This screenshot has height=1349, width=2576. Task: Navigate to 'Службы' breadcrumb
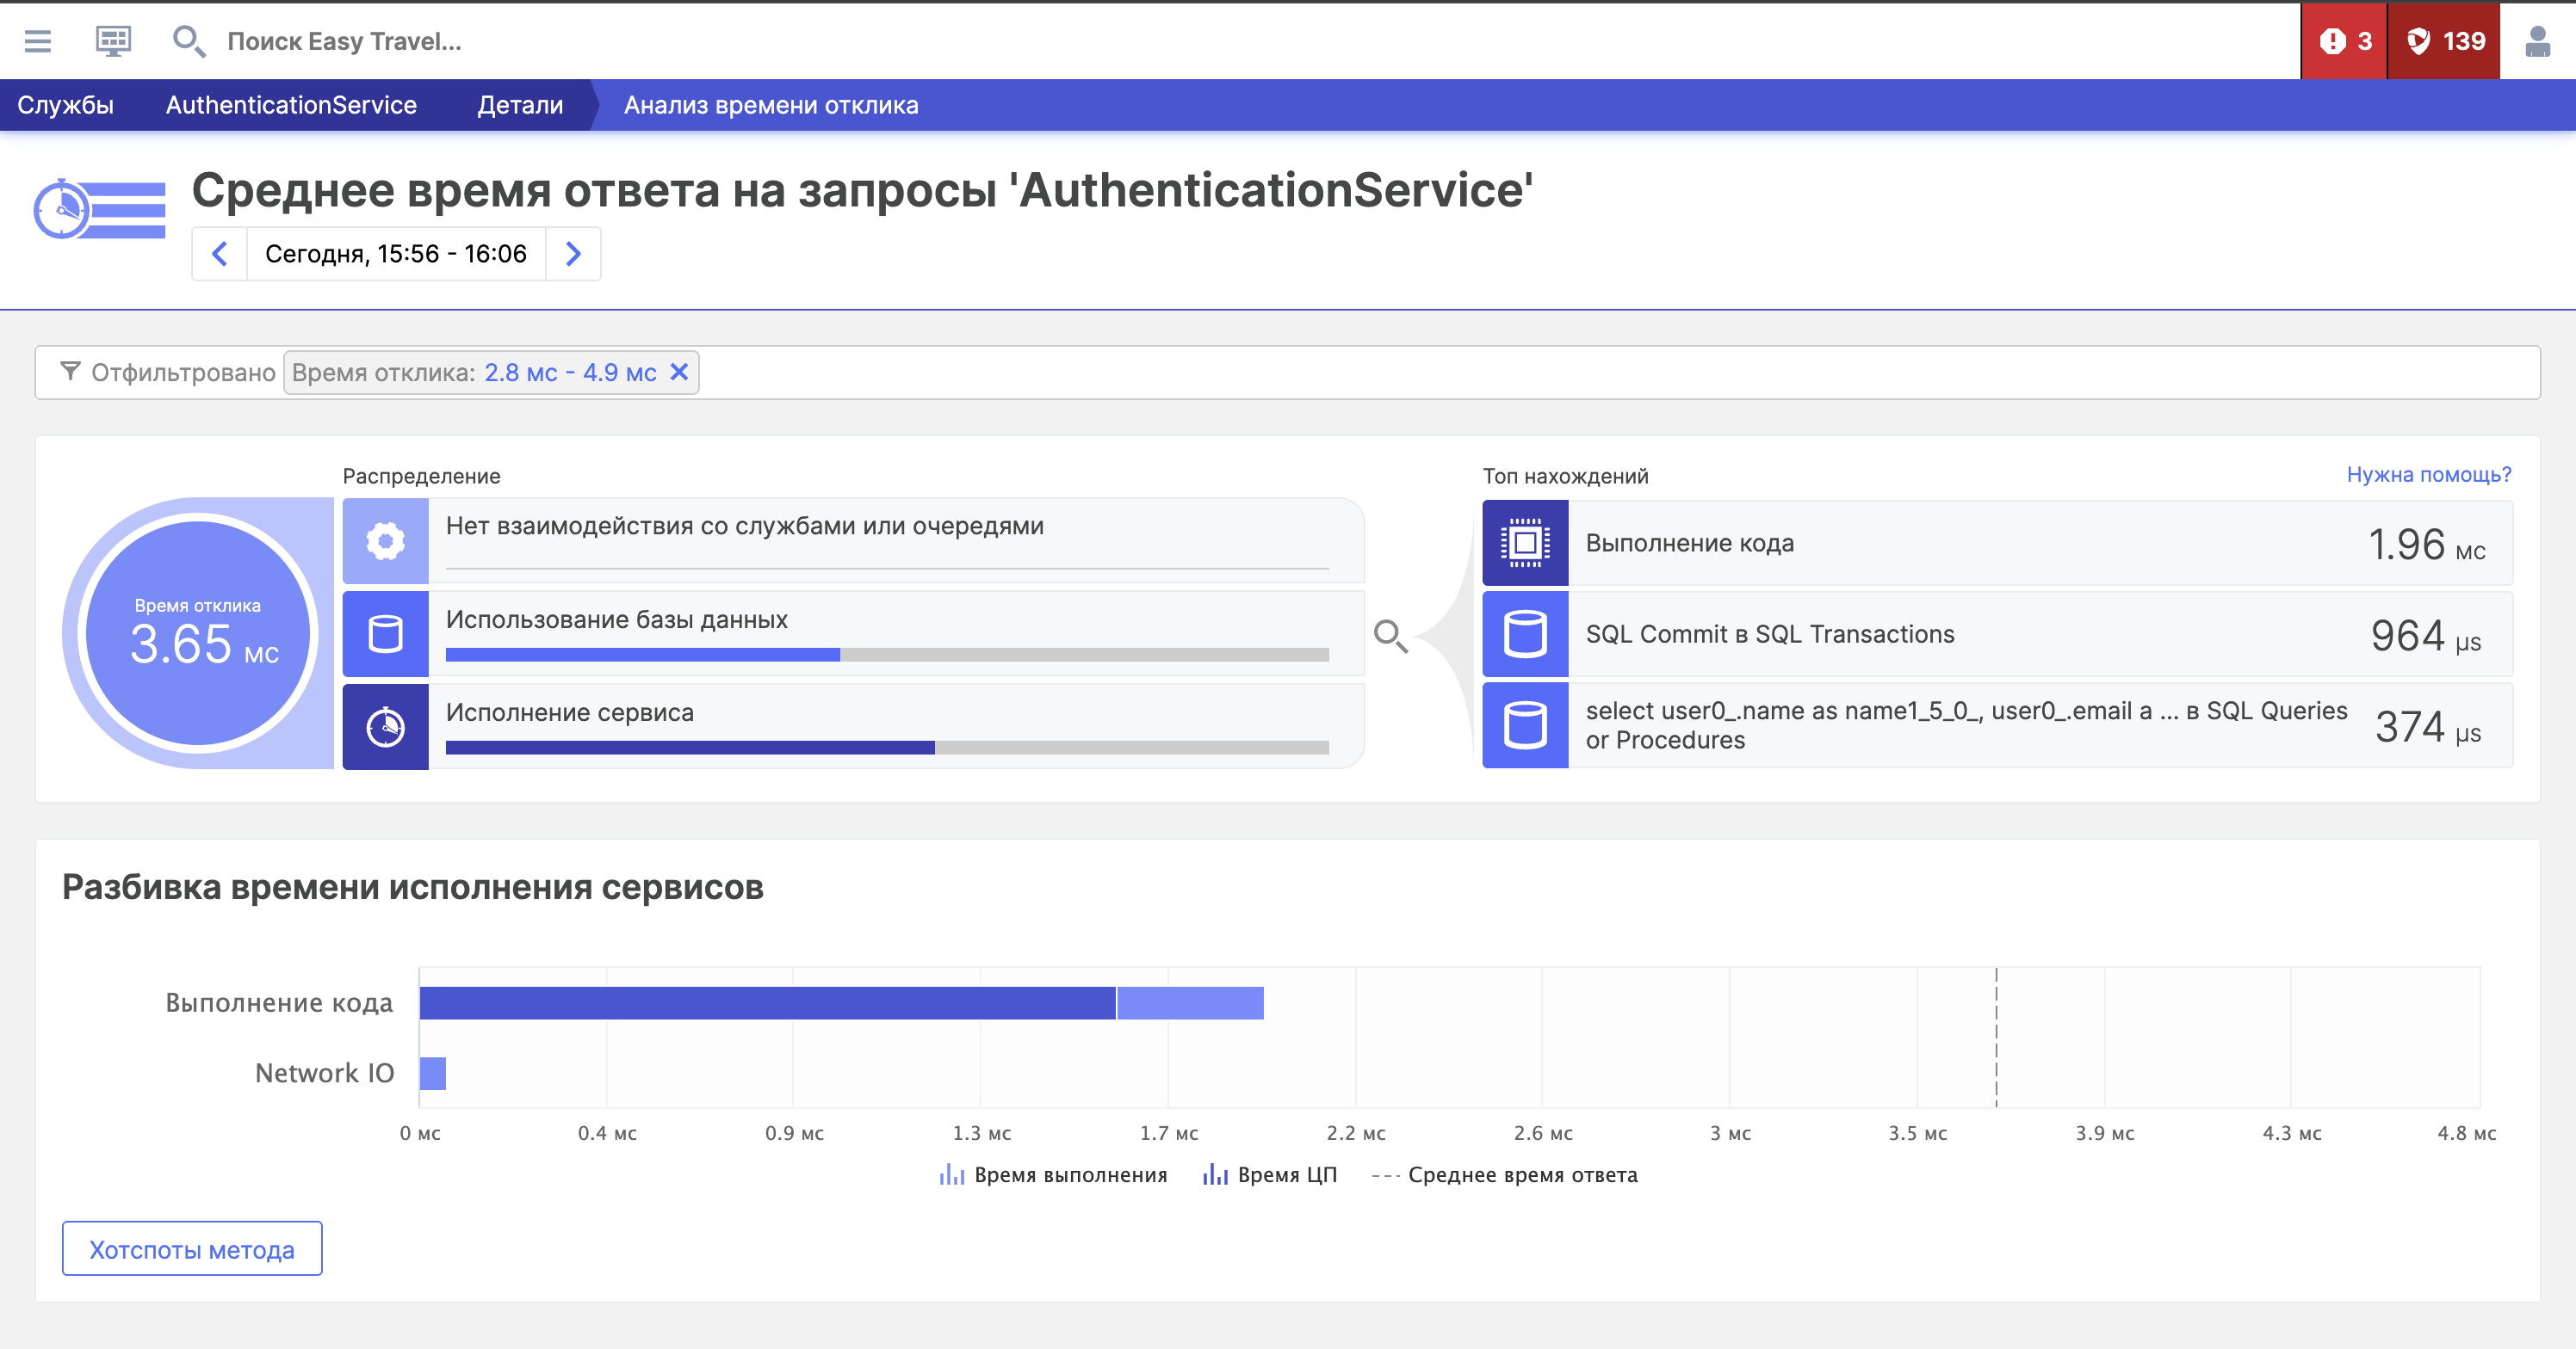click(x=66, y=105)
